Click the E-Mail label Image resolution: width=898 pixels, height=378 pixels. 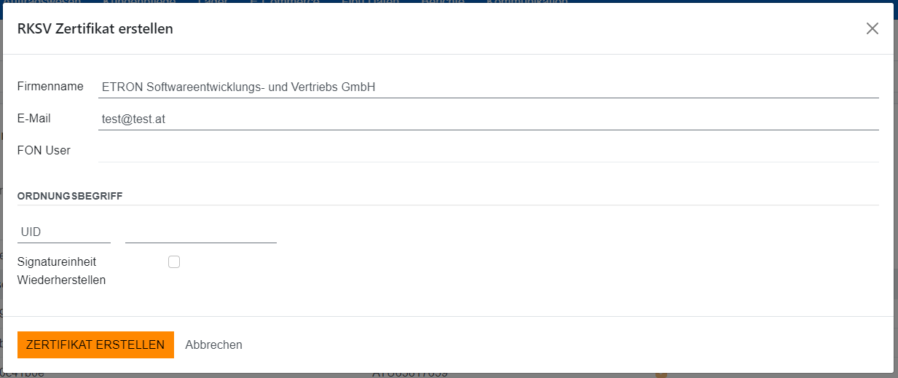tap(34, 119)
